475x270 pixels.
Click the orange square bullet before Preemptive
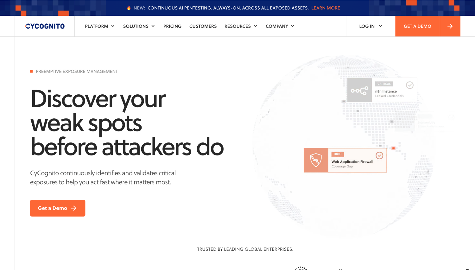(31, 72)
